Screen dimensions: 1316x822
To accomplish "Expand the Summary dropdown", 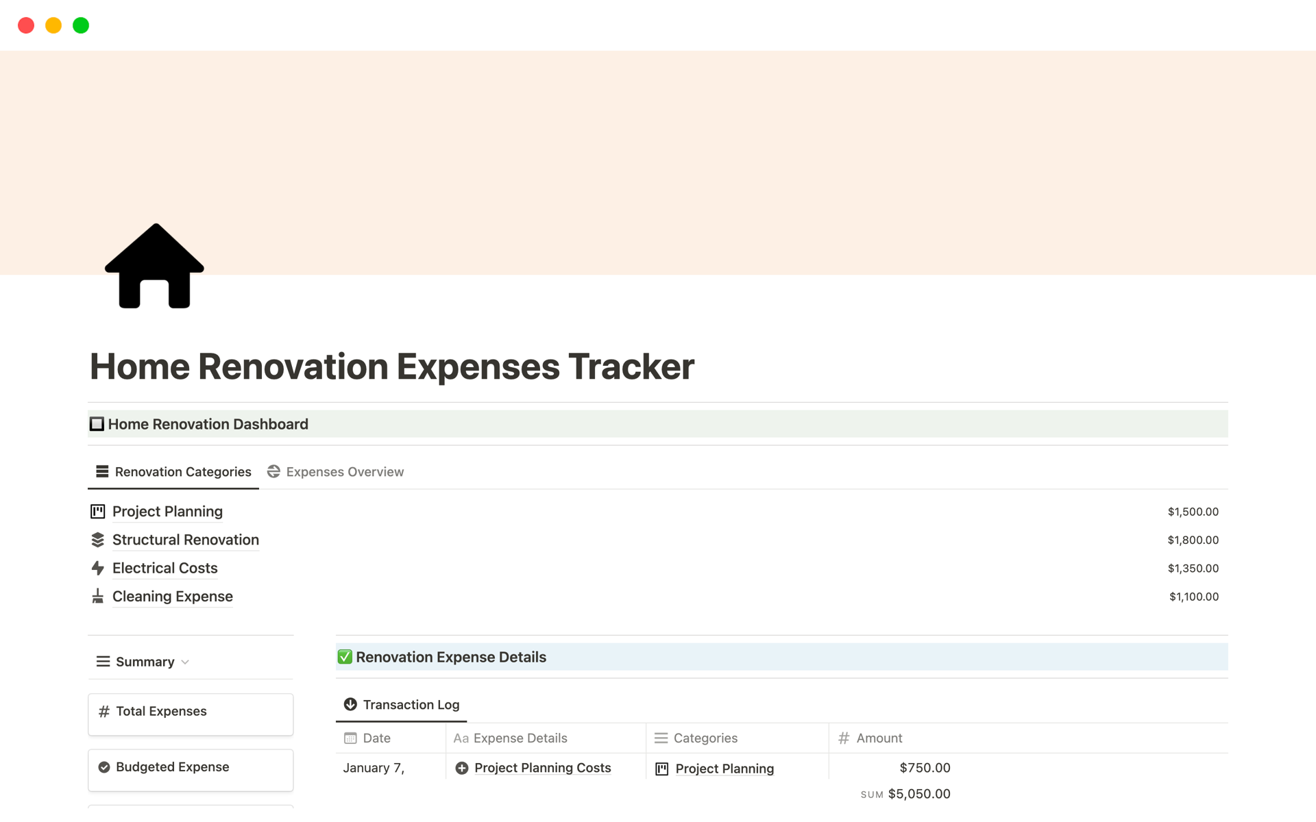I will 184,662.
